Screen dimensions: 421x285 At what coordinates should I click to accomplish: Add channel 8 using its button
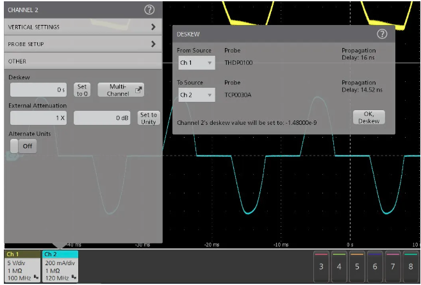tap(409, 265)
